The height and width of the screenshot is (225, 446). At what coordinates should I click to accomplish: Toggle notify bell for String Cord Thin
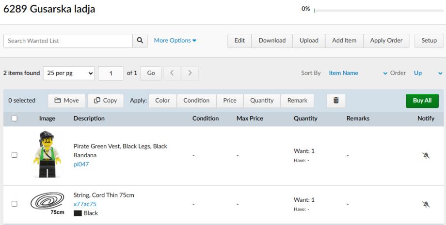[x=426, y=204]
